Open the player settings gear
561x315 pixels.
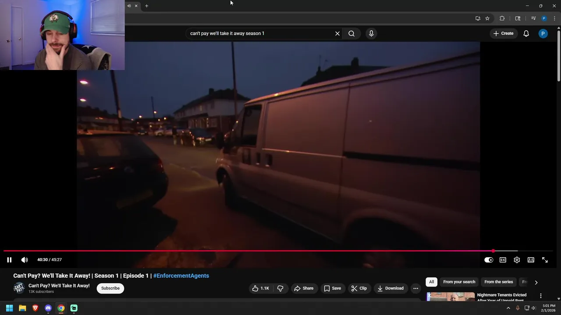coord(517,260)
